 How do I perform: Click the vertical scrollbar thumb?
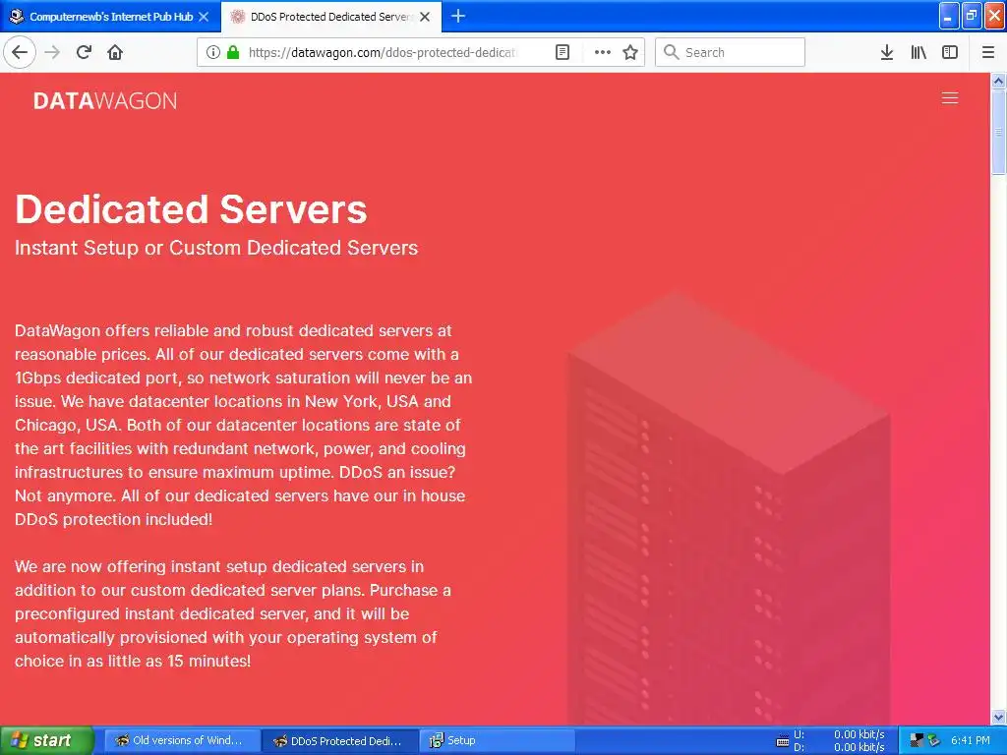pyautogui.click(x=998, y=132)
